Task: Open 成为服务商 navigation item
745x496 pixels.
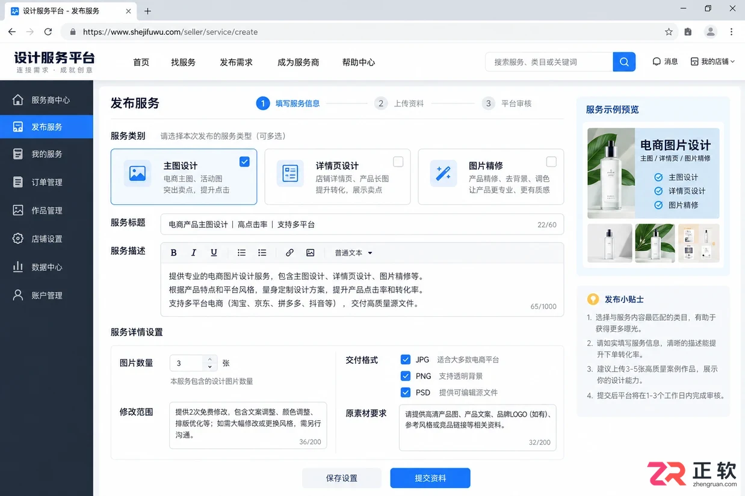Action: pos(298,62)
